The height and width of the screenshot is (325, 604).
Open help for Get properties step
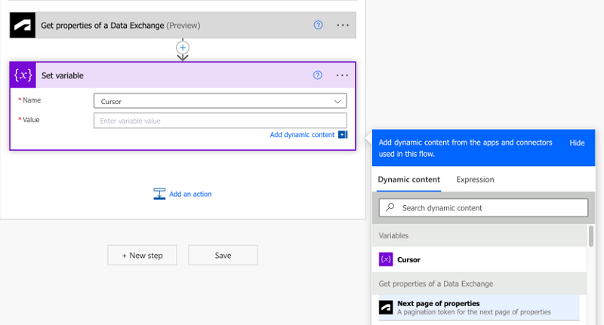point(318,26)
